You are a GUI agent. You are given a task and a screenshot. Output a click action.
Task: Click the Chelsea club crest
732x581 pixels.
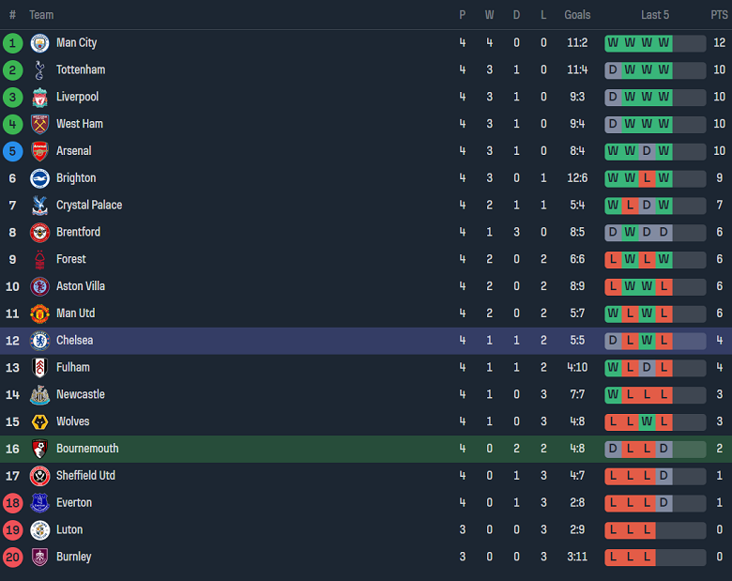[x=39, y=341]
